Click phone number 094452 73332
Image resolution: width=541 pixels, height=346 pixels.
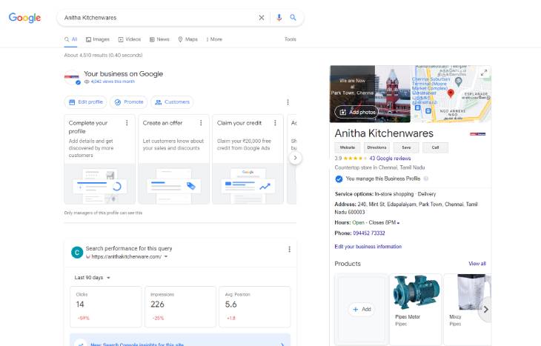pos(369,233)
